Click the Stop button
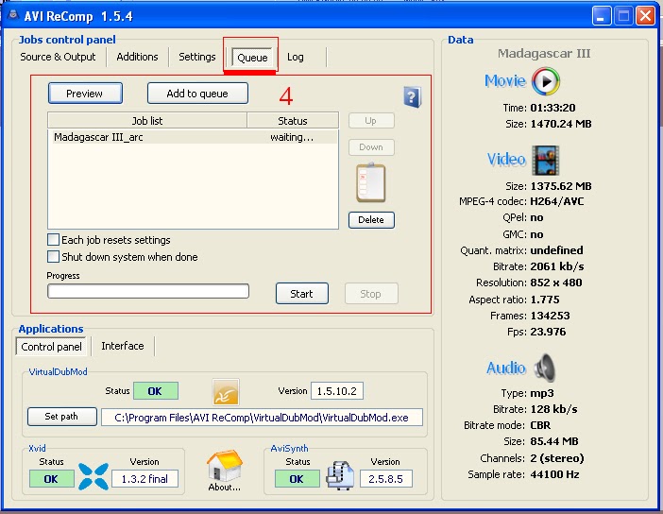The image size is (663, 514). coord(371,294)
